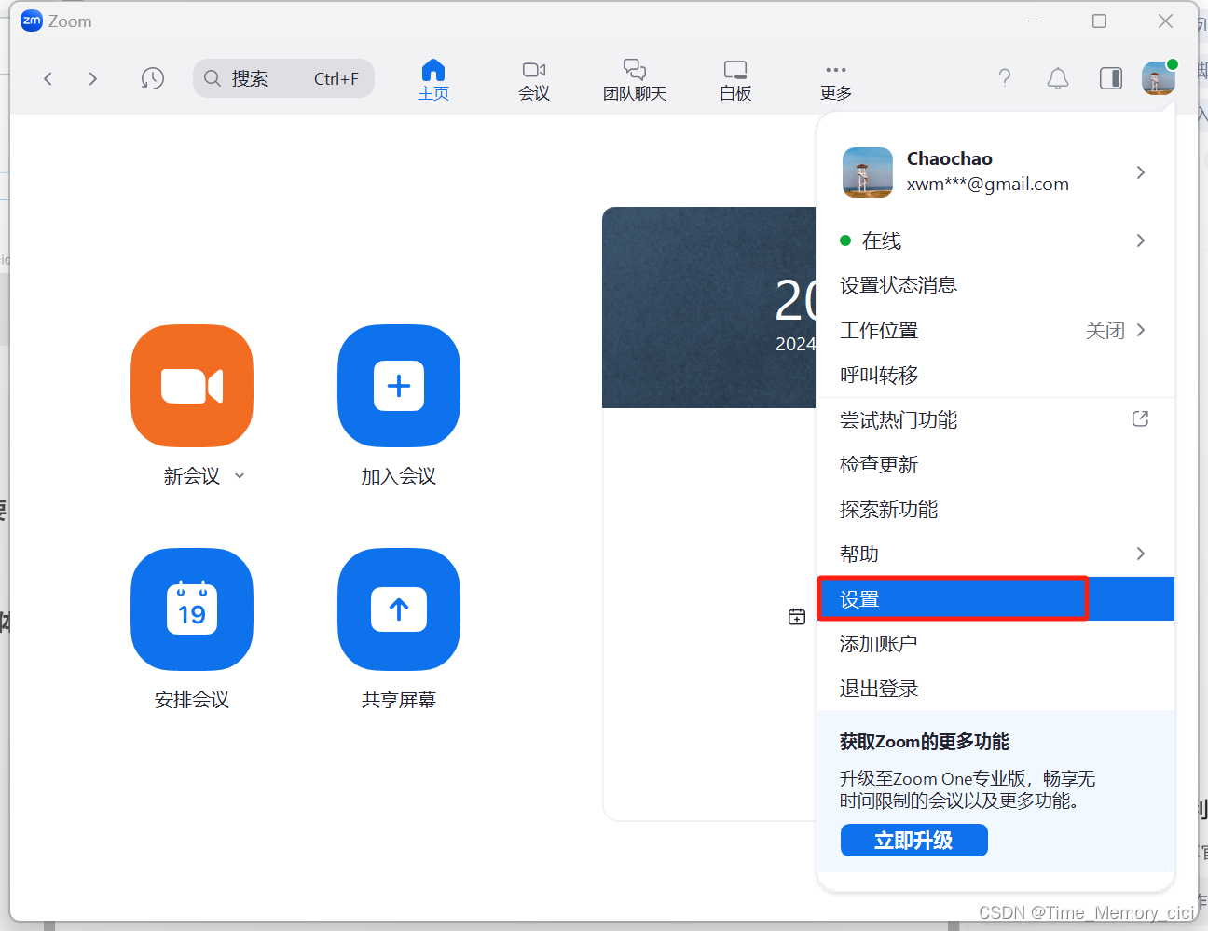Expand the 工作位置 关闭 chevron
1208x931 pixels.
pos(1141,330)
